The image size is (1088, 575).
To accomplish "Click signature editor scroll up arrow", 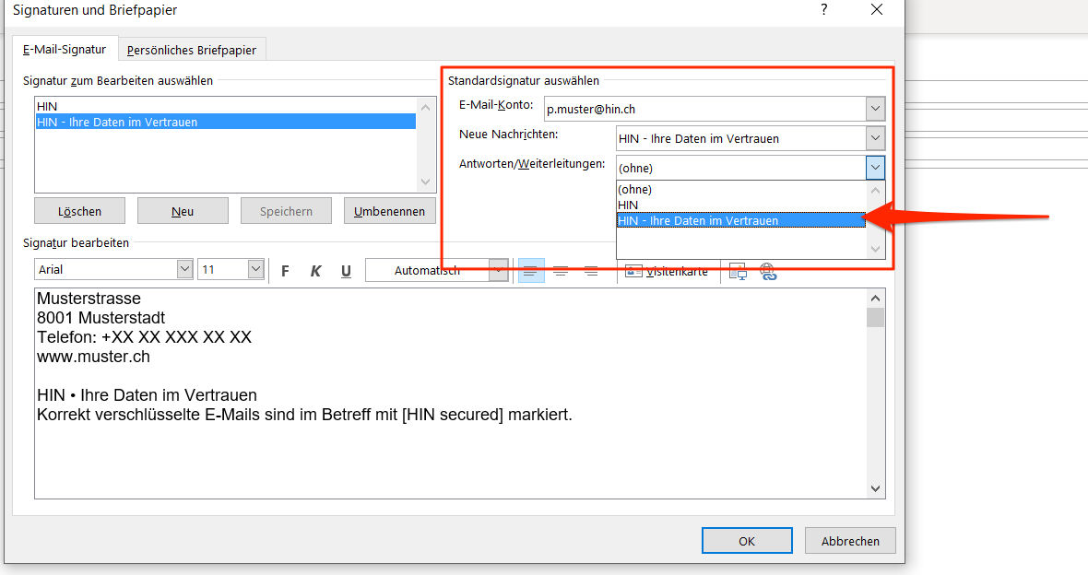I will click(x=875, y=299).
